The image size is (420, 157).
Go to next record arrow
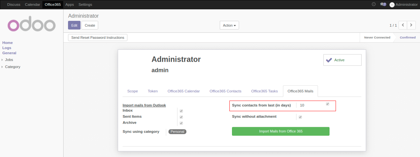click(412, 25)
